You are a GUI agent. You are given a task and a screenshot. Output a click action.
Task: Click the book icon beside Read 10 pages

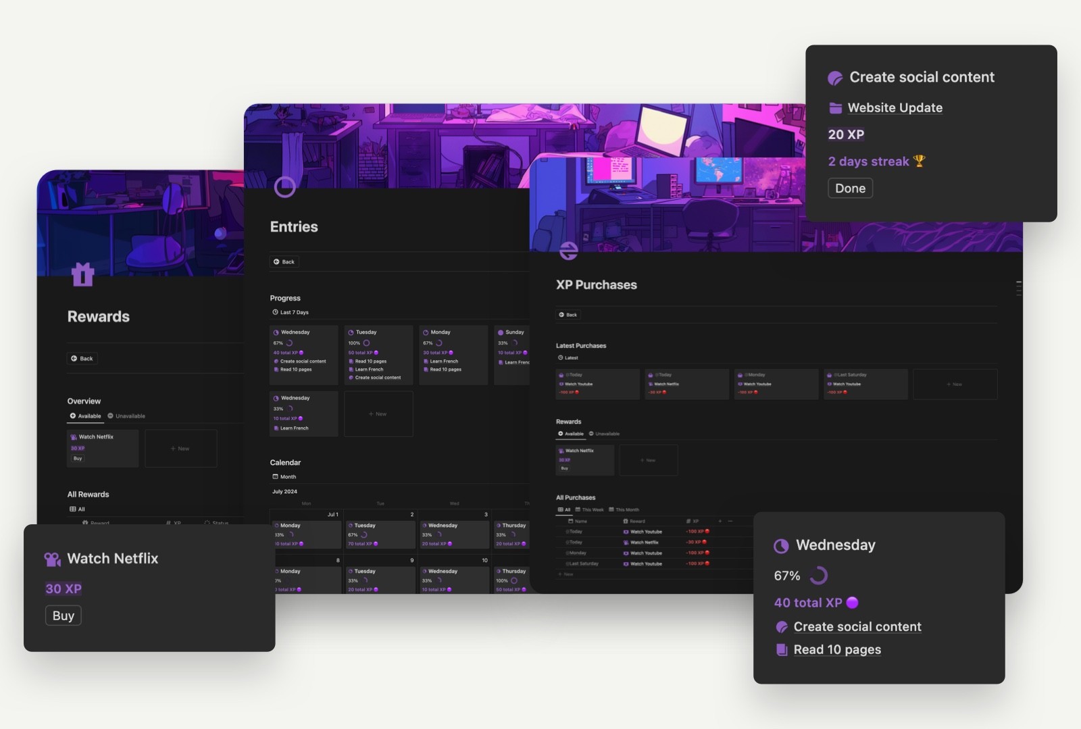point(782,649)
